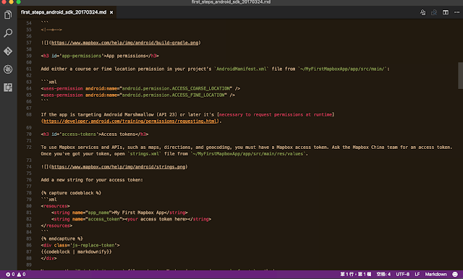Click line number 64 in gutter
463x279 pixels.
[x=29, y=88]
